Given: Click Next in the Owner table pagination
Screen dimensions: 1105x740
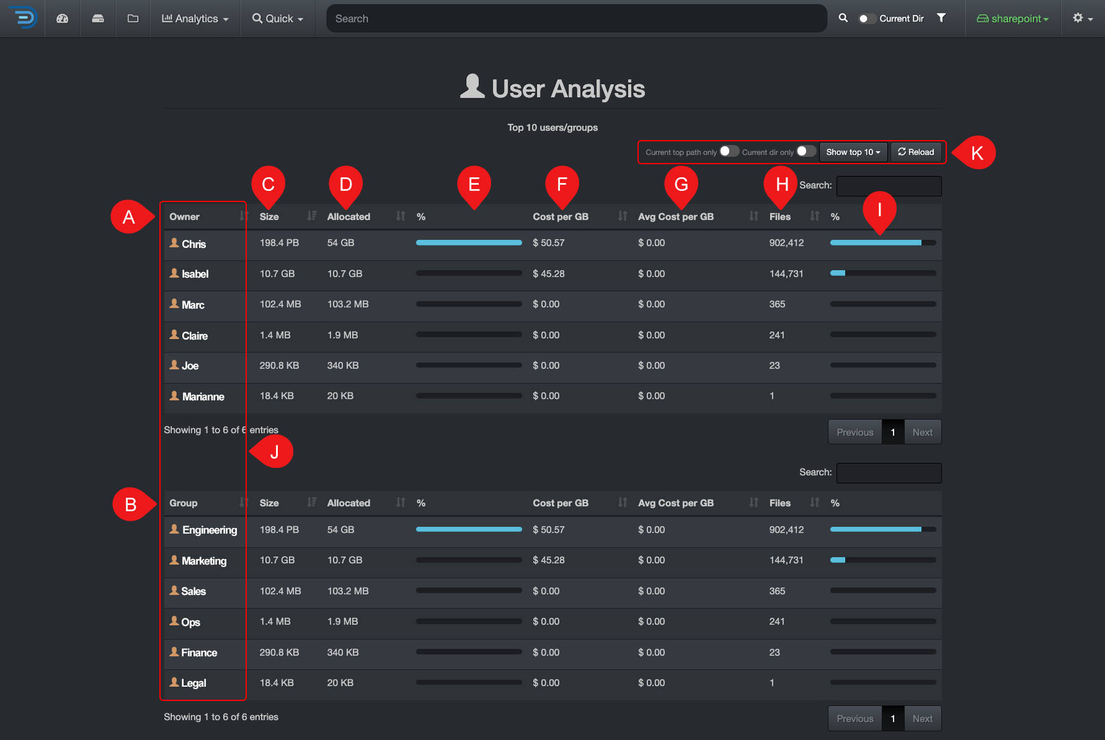Looking at the screenshot, I should tap(922, 432).
